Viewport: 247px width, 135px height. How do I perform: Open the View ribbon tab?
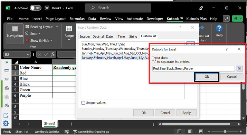[119, 19]
